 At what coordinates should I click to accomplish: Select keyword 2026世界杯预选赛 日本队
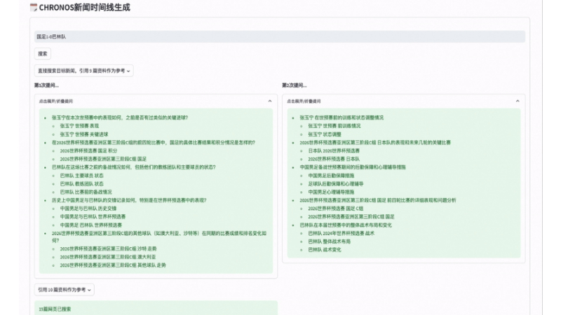point(334,159)
